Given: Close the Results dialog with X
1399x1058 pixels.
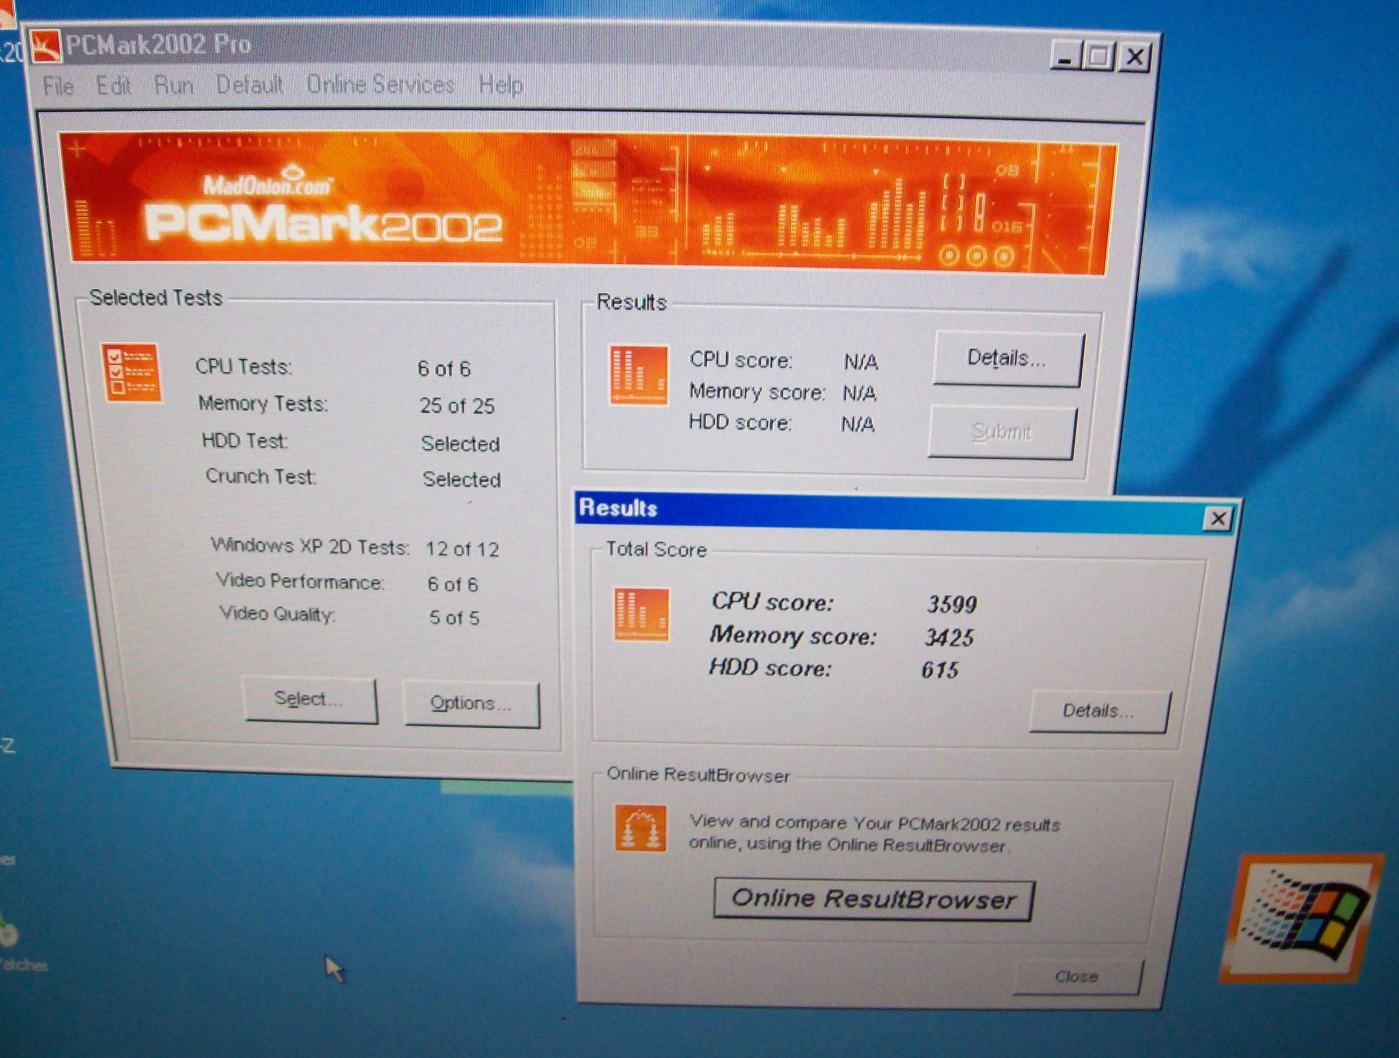Looking at the screenshot, I should pos(1218,519).
